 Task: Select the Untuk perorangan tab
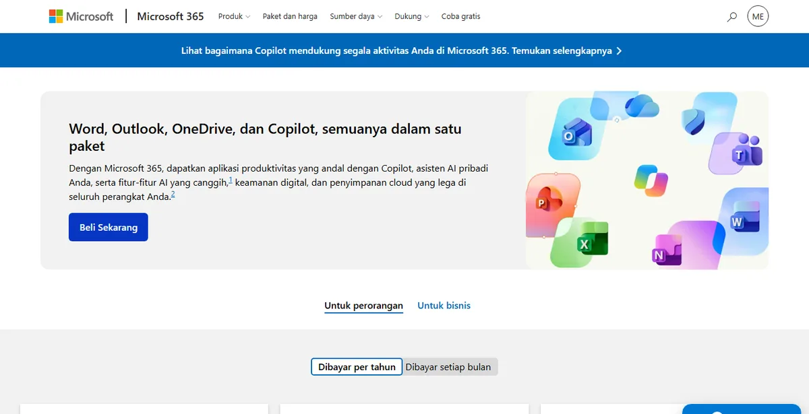click(x=363, y=306)
